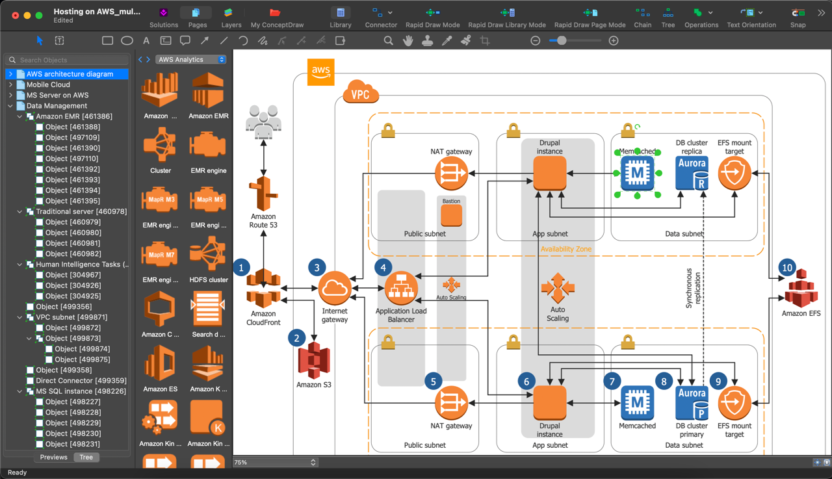Collapse the Amazon EMR [461386] group
The height and width of the screenshot is (479, 832).
coord(19,116)
